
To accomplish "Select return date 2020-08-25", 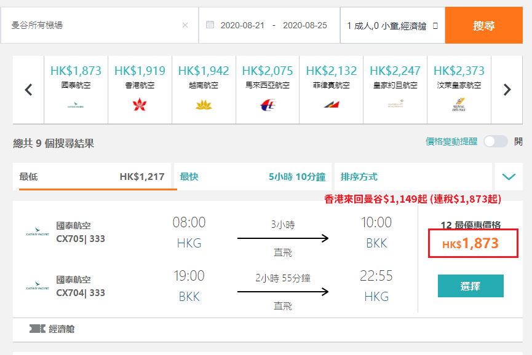I will coord(304,25).
